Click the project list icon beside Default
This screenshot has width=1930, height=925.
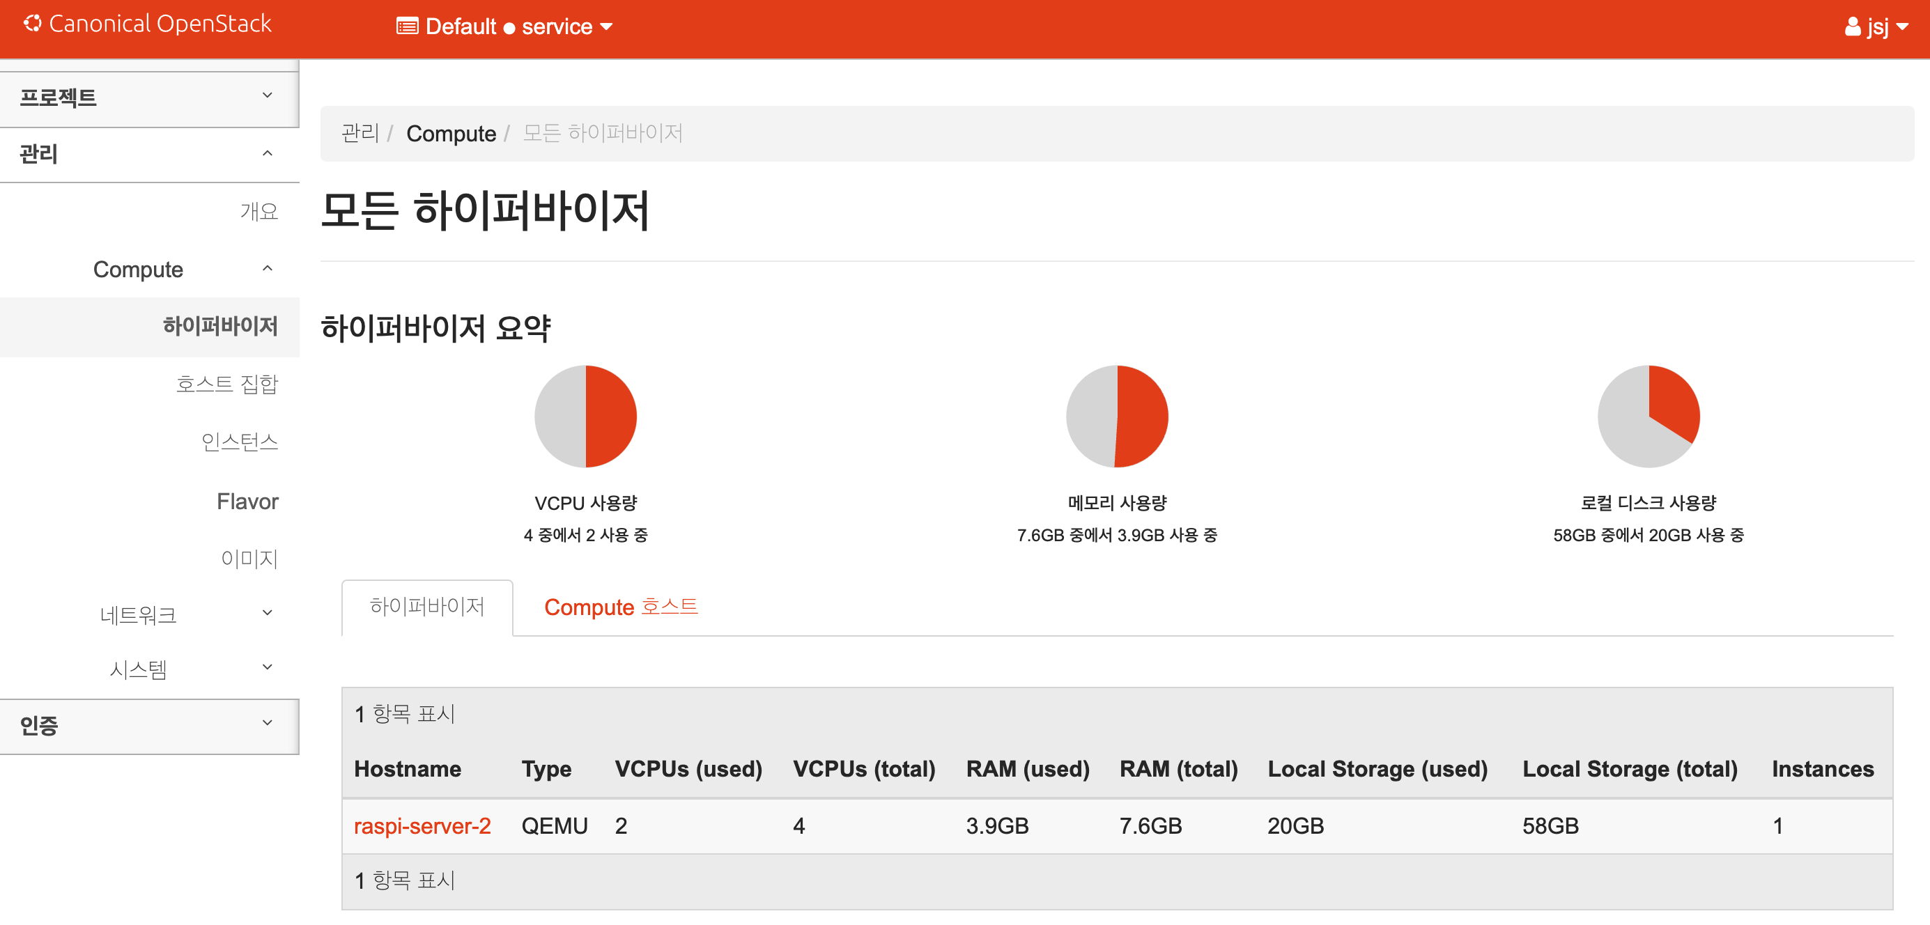(407, 27)
